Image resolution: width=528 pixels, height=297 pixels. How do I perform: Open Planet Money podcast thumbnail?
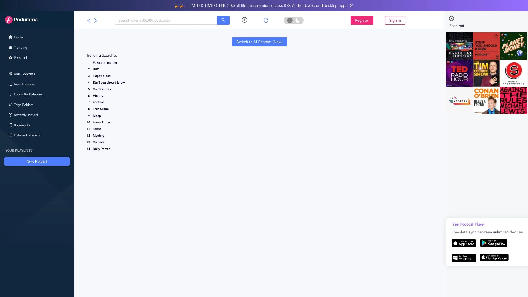coord(514,46)
